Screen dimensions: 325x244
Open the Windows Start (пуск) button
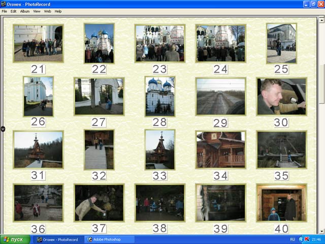tap(14, 239)
